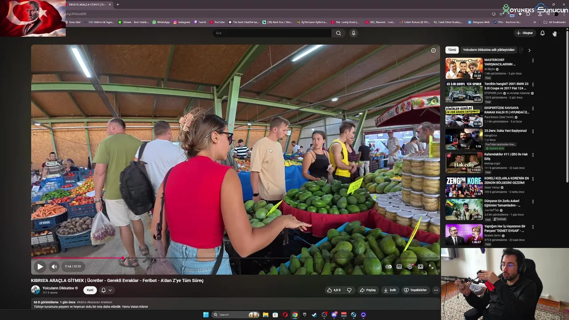Open 'Tercihin hangisi? 2001 BMW Z3' video

pyautogui.click(x=506, y=86)
